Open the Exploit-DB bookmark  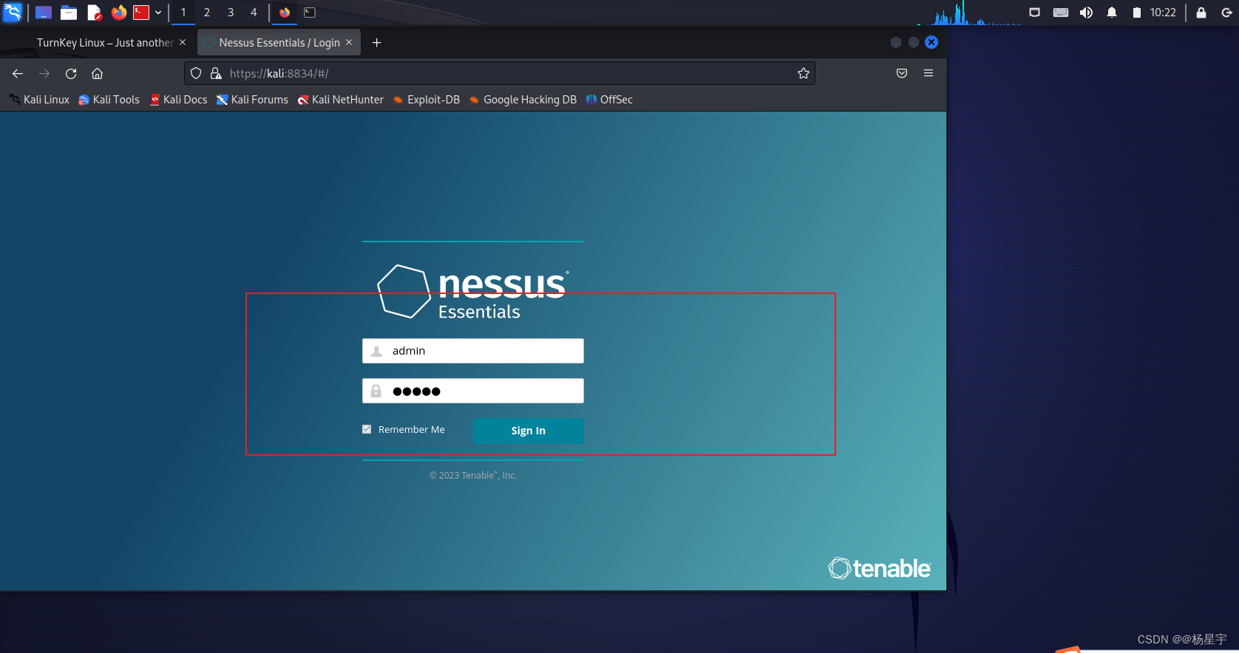click(427, 100)
